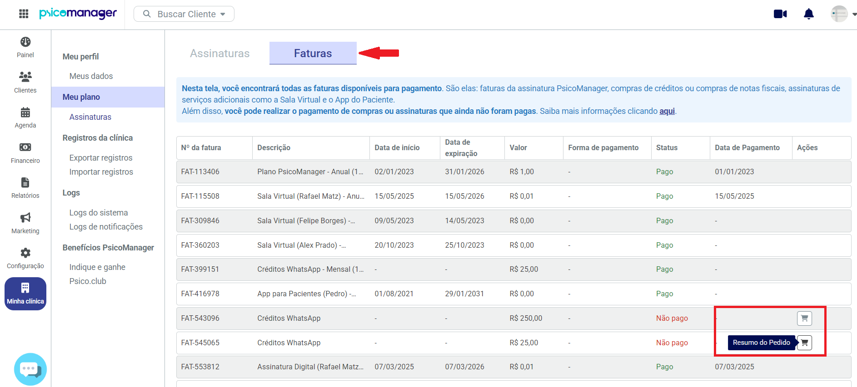Open Agenda calendar in the sidebar
Screen dimensions: 857x387
pyautogui.click(x=25, y=118)
